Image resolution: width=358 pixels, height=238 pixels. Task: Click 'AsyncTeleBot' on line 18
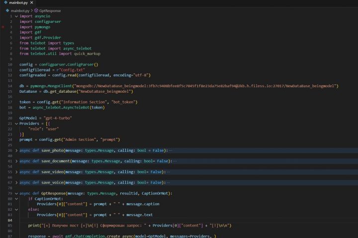tap(75, 108)
